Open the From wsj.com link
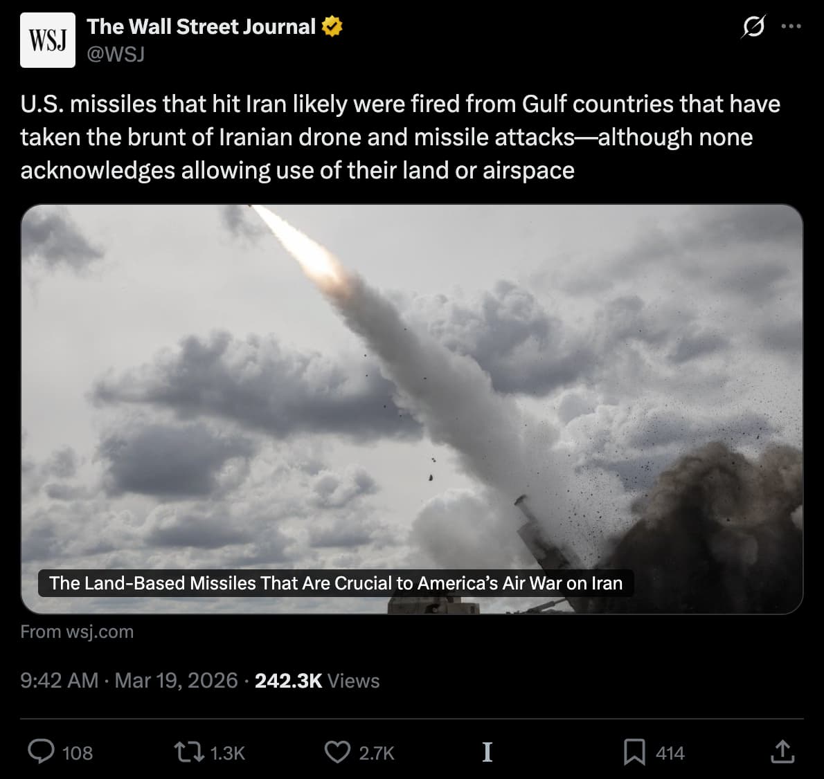Image resolution: width=824 pixels, height=779 pixels. pyautogui.click(x=78, y=631)
